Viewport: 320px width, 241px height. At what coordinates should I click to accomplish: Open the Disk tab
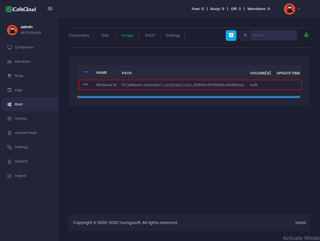click(x=105, y=35)
